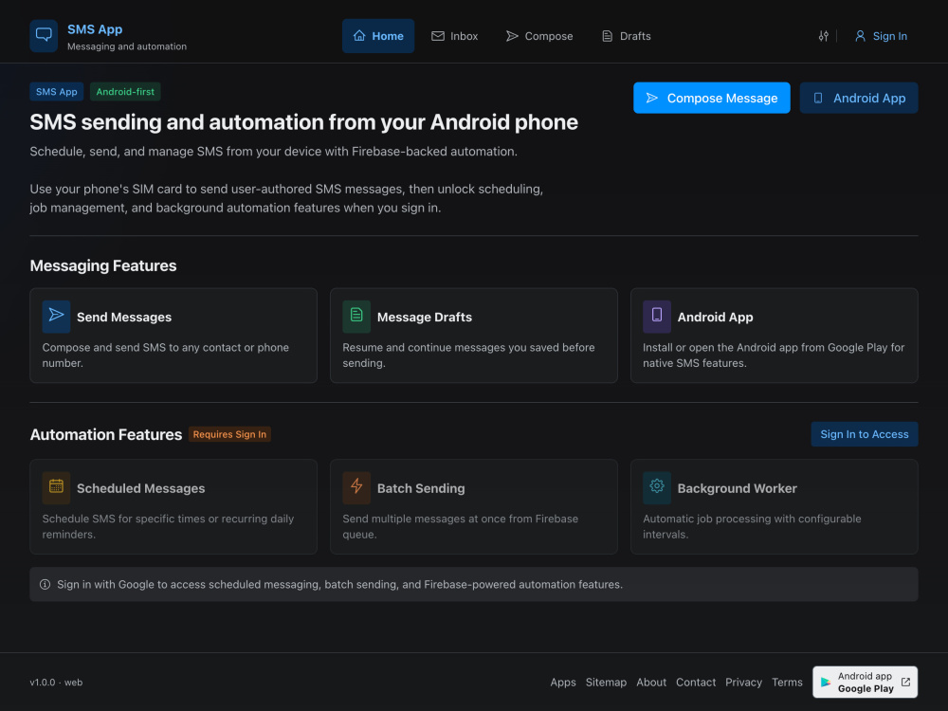Open the Message Drafts card title
The width and height of the screenshot is (948, 711).
point(425,317)
